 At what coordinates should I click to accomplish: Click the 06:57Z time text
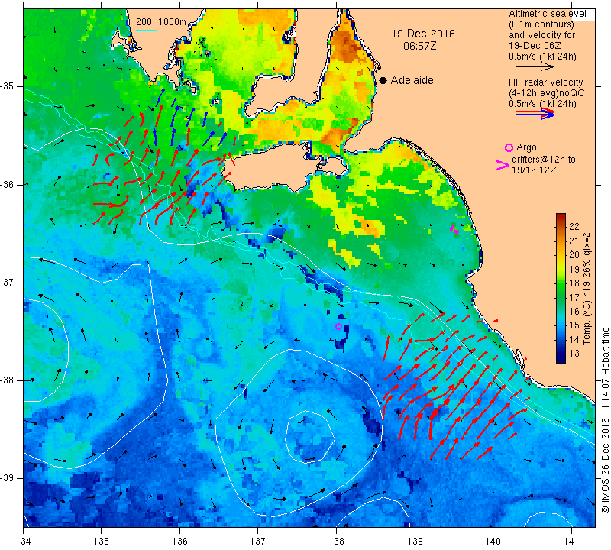[x=419, y=46]
